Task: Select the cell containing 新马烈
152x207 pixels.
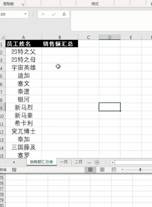Action: pyautogui.click(x=24, y=107)
